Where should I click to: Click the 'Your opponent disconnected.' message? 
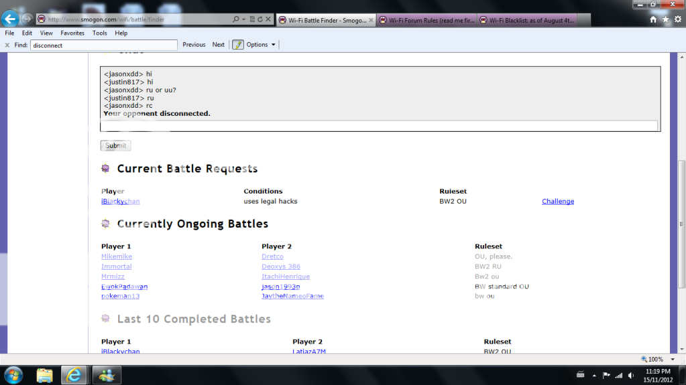coord(157,114)
